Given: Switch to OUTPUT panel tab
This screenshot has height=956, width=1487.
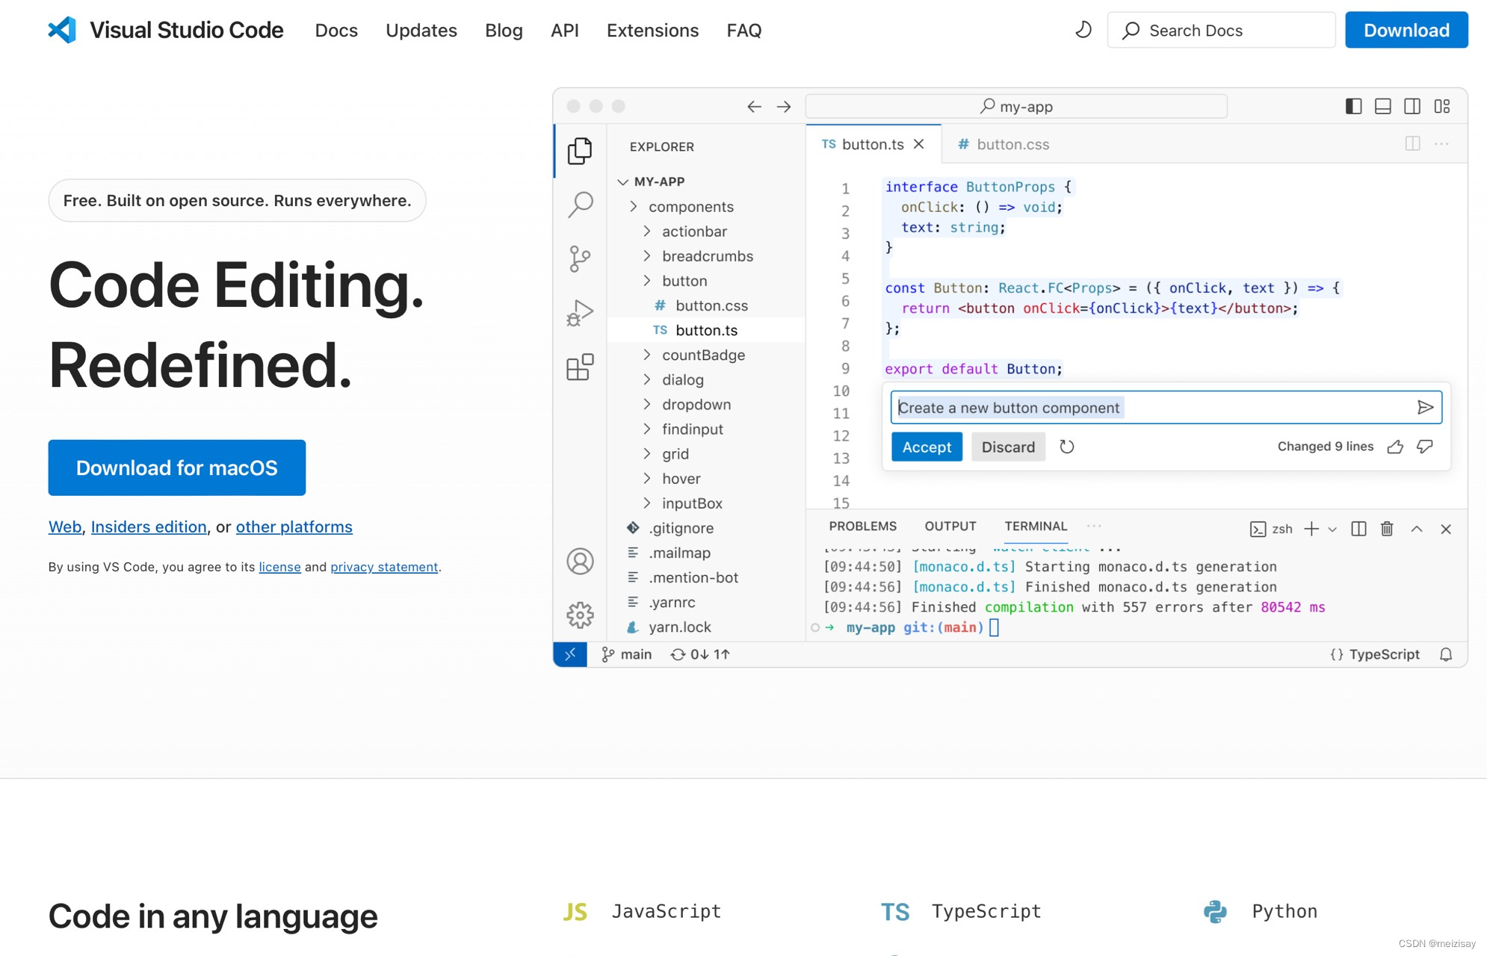Looking at the screenshot, I should (x=950, y=526).
